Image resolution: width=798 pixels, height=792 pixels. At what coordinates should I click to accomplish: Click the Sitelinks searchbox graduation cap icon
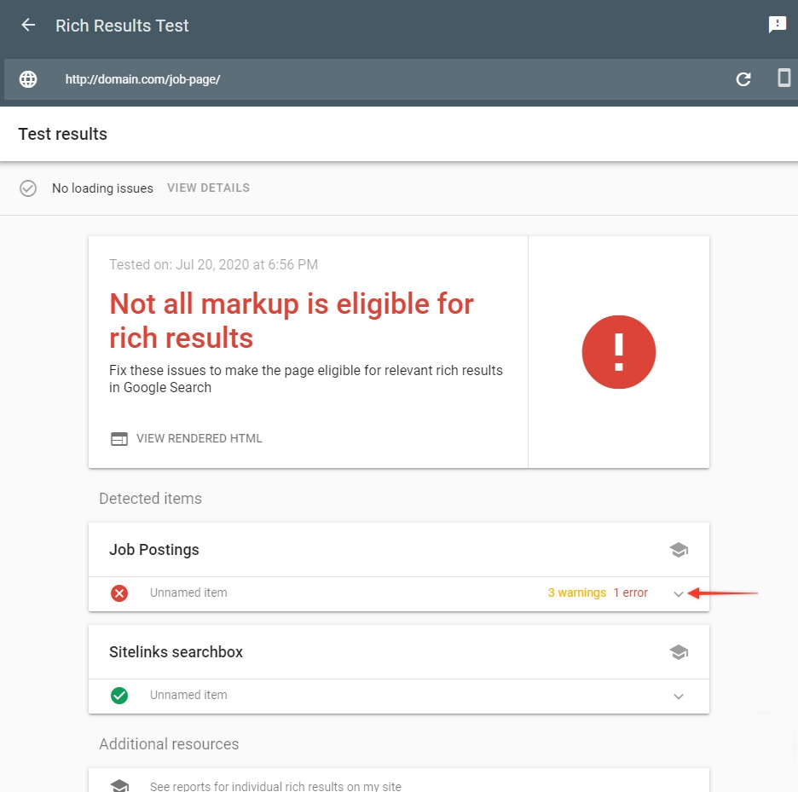679,652
